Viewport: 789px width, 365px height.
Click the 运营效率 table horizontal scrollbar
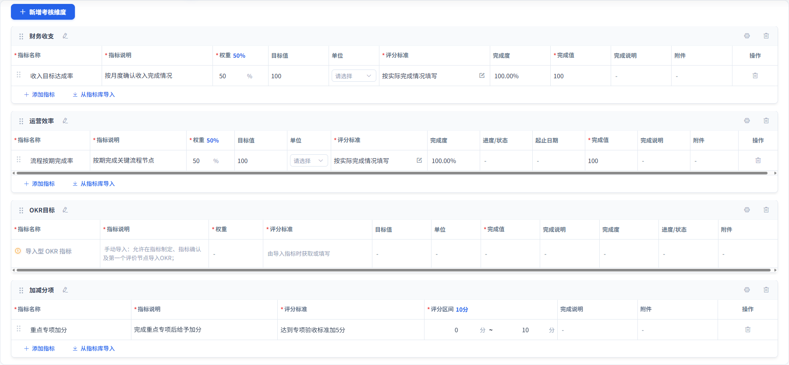click(392, 173)
